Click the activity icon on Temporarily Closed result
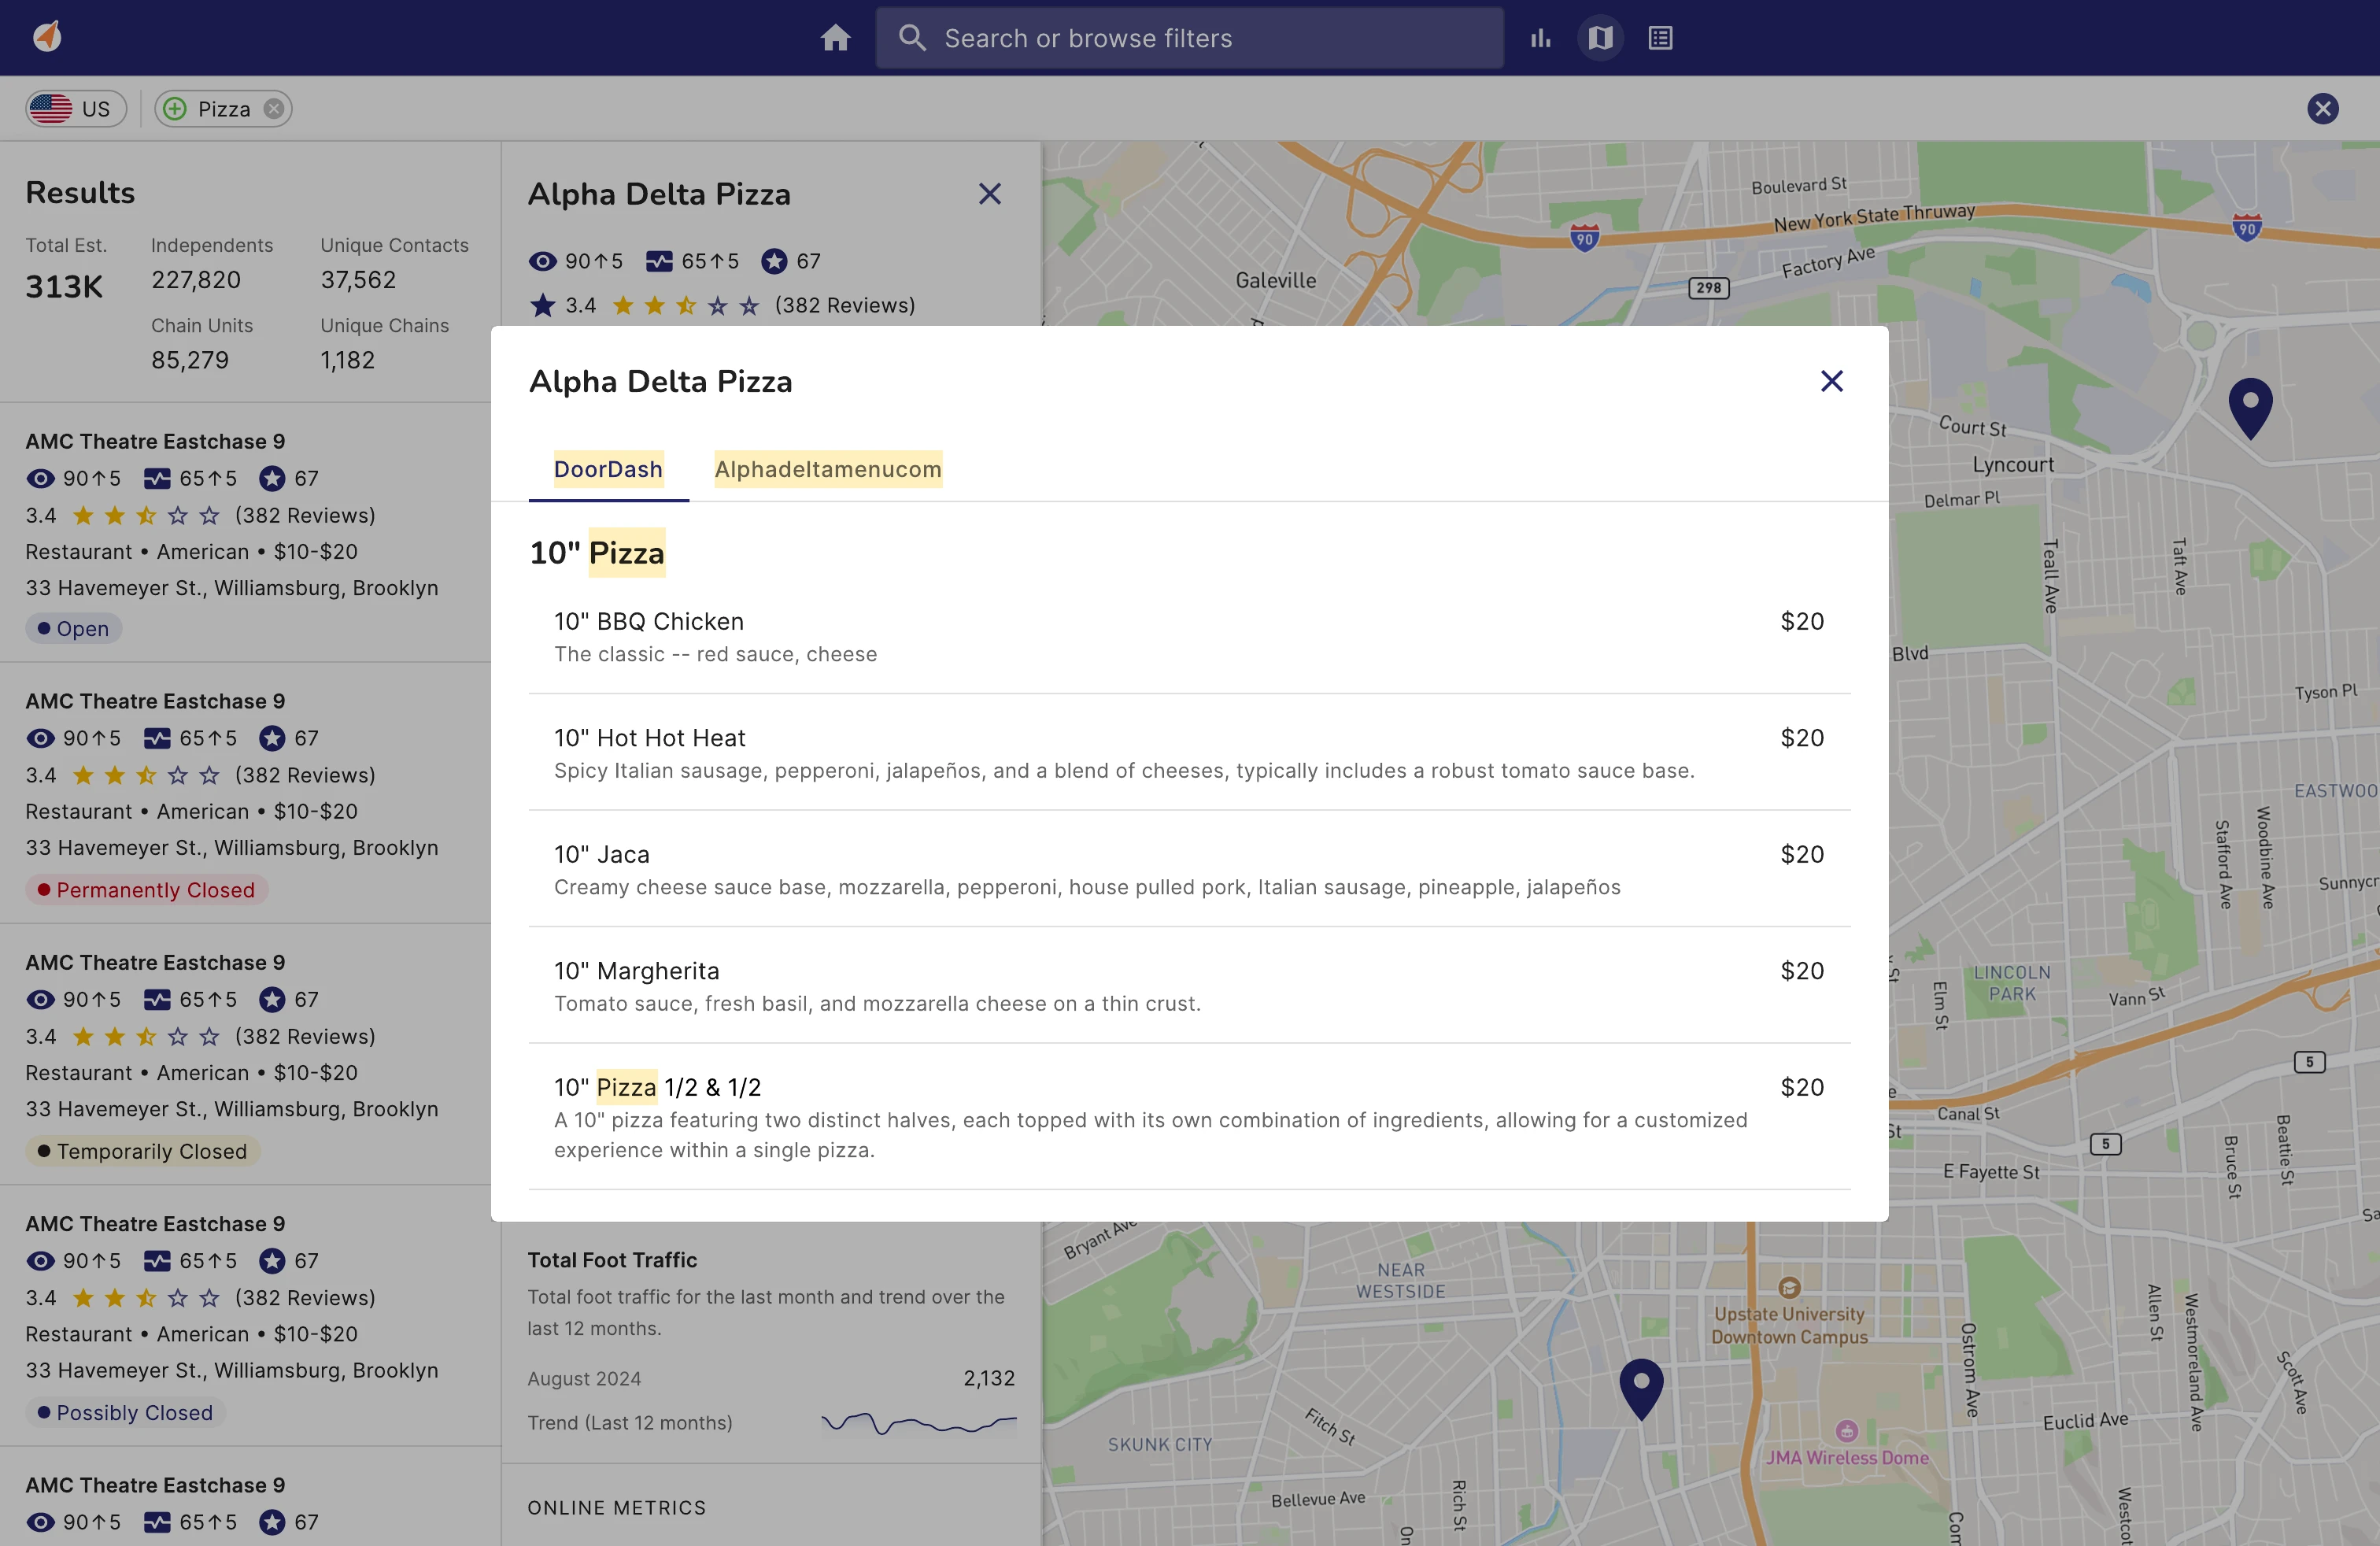 [x=157, y=999]
